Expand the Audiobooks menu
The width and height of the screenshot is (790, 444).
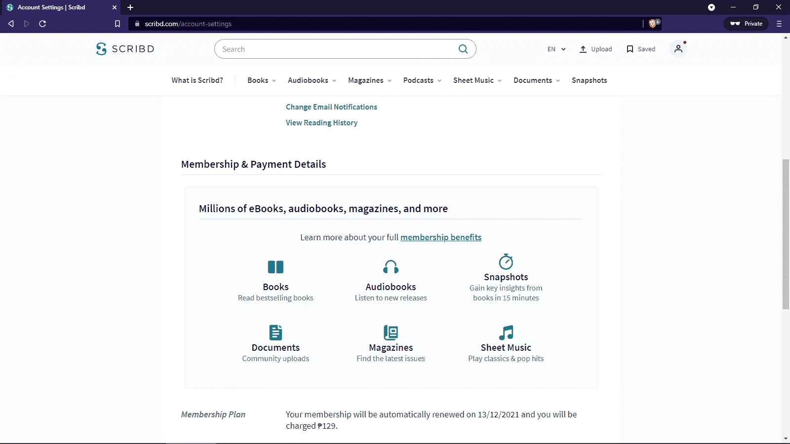312,80
